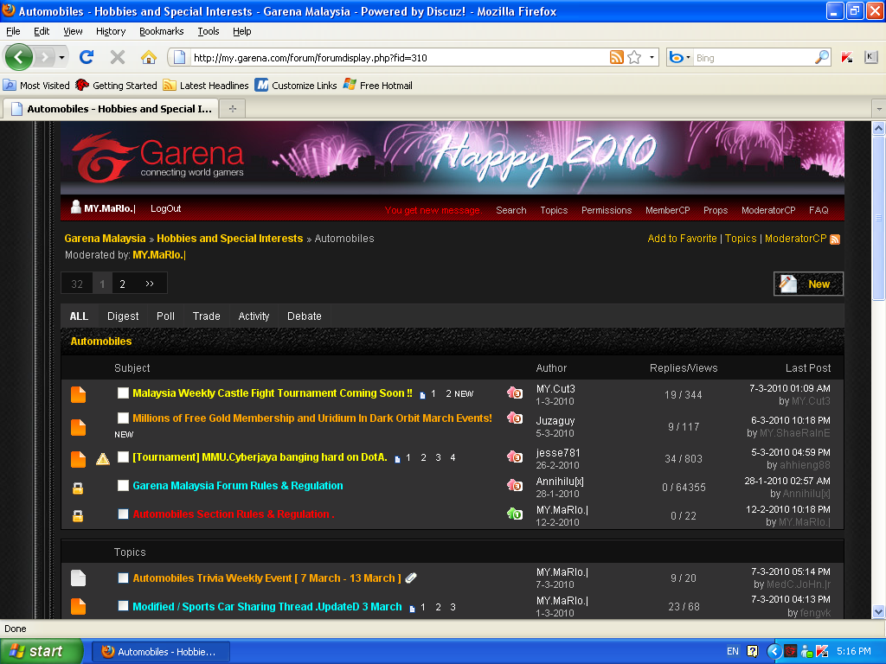Viewport: 886px width, 664px height.
Task: Select the Trade filter tab
Action: [x=206, y=316]
